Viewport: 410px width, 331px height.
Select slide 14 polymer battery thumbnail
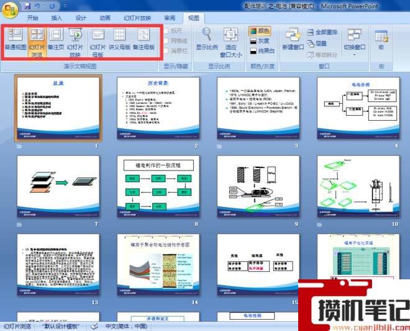click(x=158, y=265)
